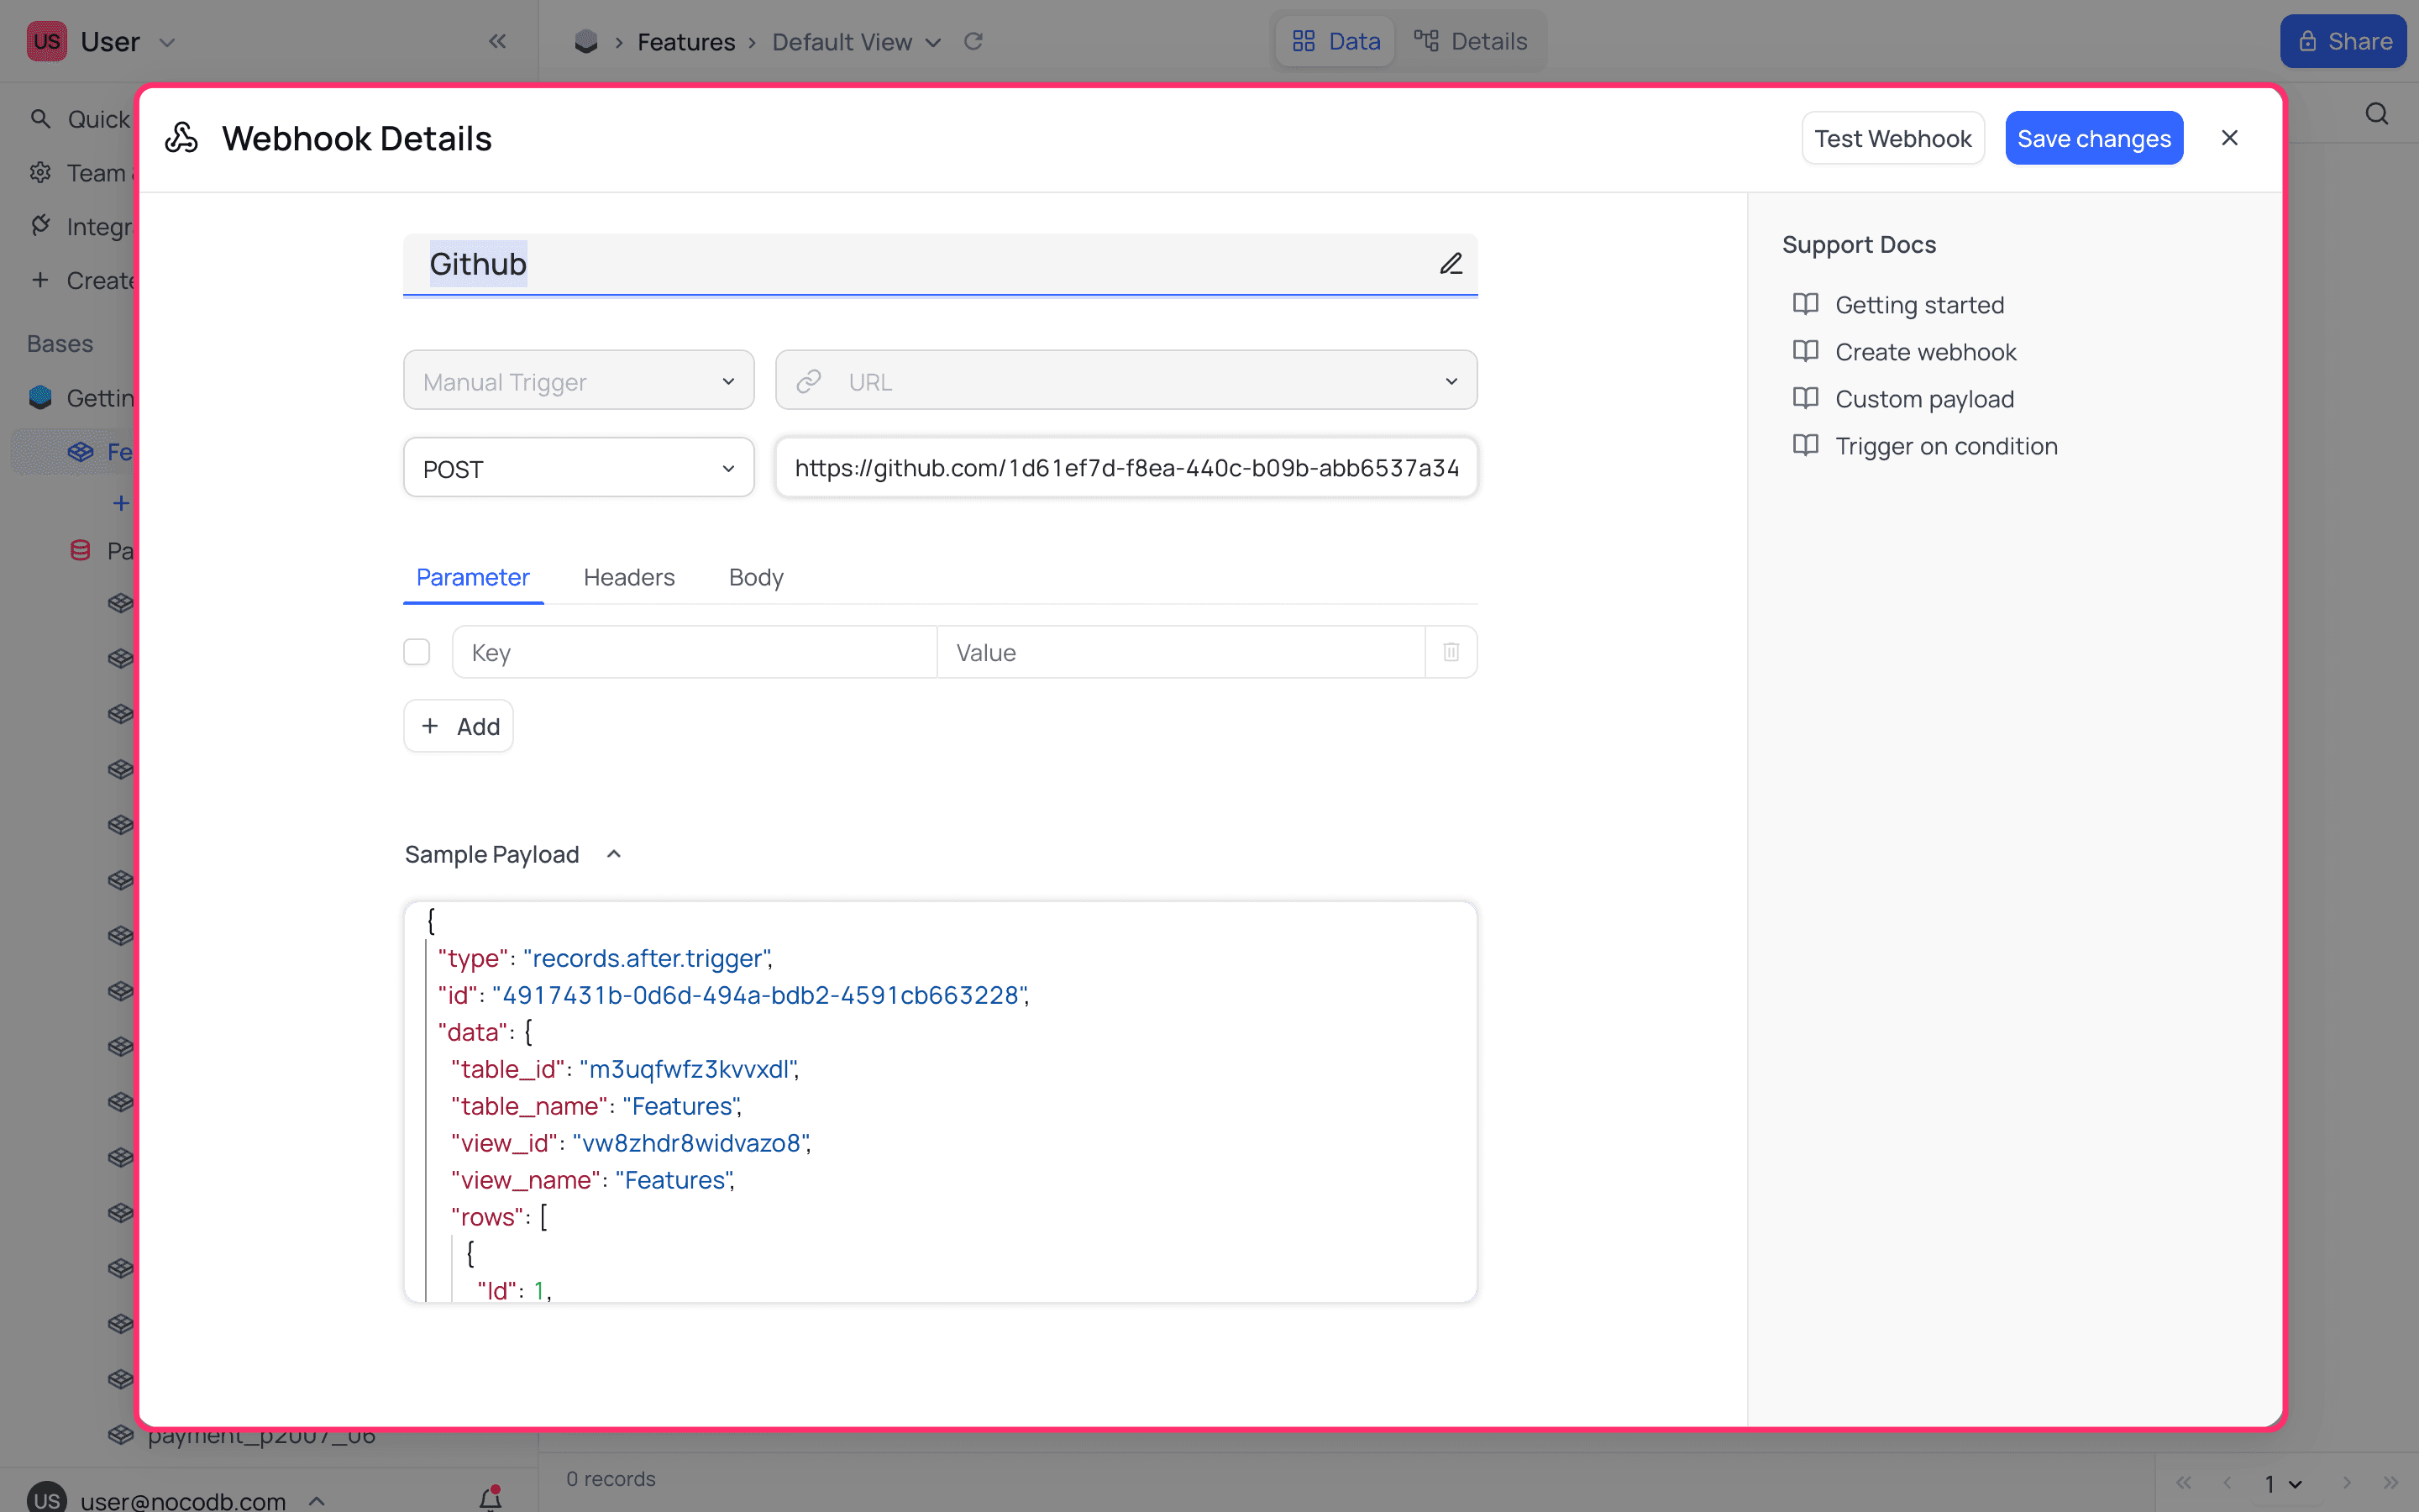2419x1512 pixels.
Task: Open the URL type dropdown
Action: tap(1126, 381)
